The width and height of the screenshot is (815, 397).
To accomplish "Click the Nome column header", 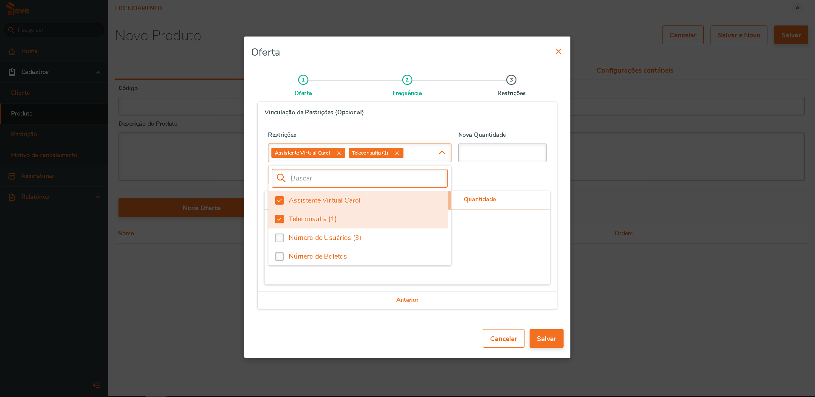I will 126,233.
